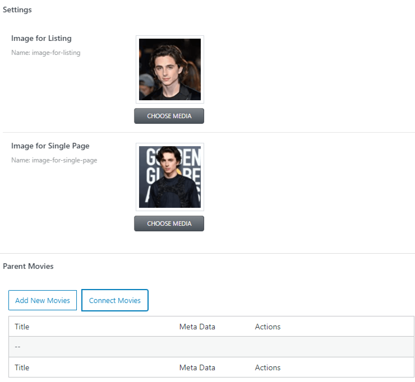Click the empty '--' table row
415x382 pixels.
tap(211, 347)
